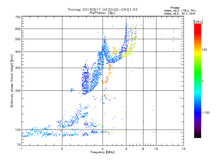Image resolution: width=216 pixels, height=162 pixels.
Task: Click the y-axis '400' tick label
Action: [x=18, y=52]
